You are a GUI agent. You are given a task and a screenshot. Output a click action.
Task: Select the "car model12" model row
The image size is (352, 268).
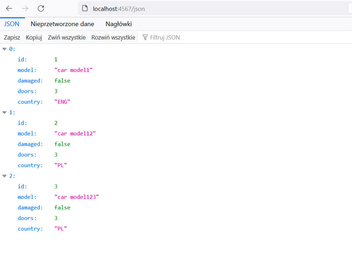point(75,133)
